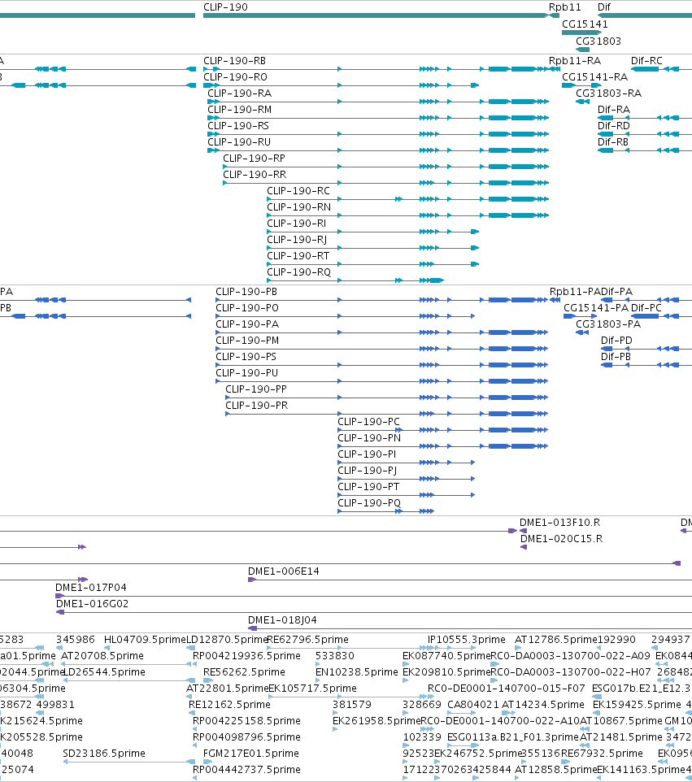Select protein CLIP-190-PA
This screenshot has width=692, height=782.
click(247, 324)
